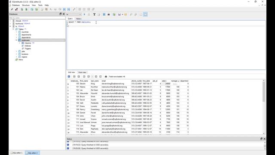Click the results grid vertical scrollbar
The image size is (275, 155).
click(263, 107)
